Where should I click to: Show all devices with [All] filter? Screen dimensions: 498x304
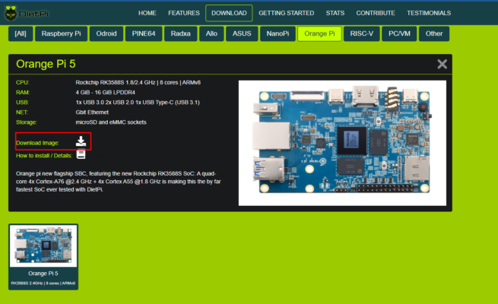[x=21, y=33]
